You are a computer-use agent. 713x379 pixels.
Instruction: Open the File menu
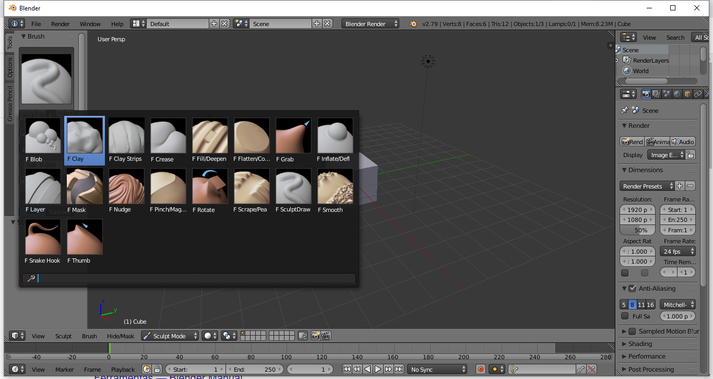coord(36,24)
